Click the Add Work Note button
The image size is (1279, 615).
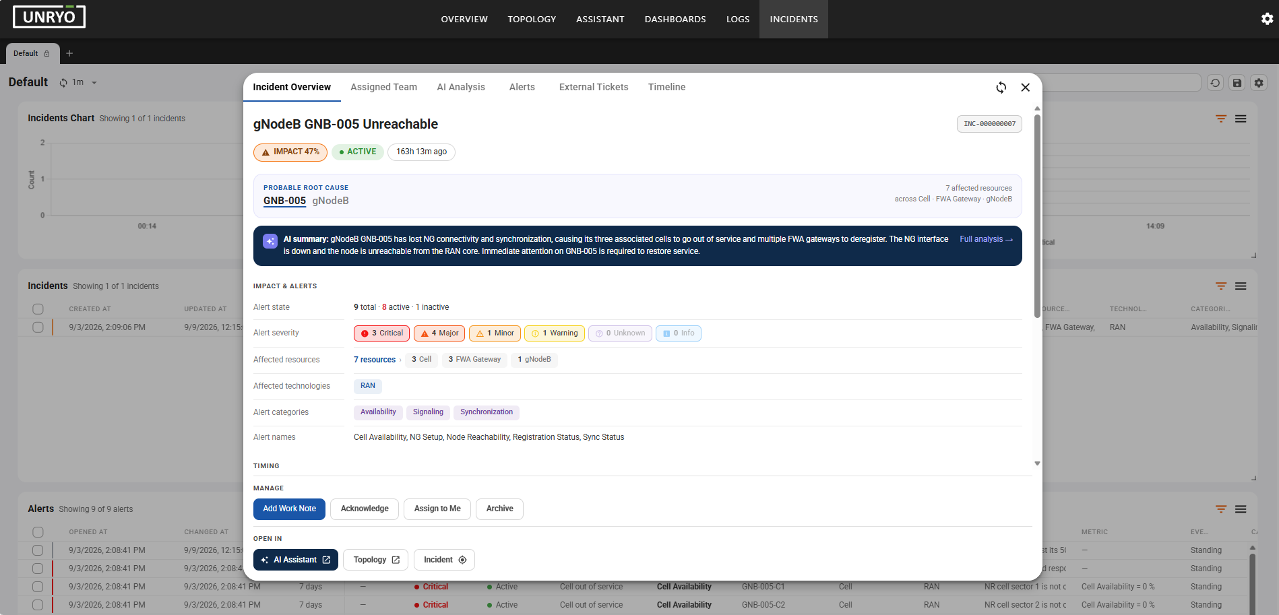pyautogui.click(x=289, y=509)
